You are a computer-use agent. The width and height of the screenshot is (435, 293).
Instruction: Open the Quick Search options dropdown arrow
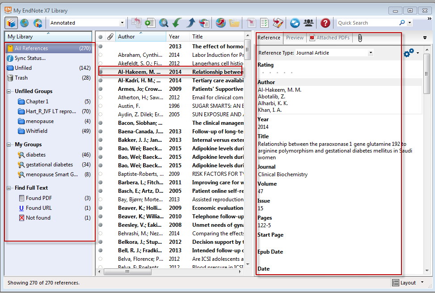click(410, 23)
